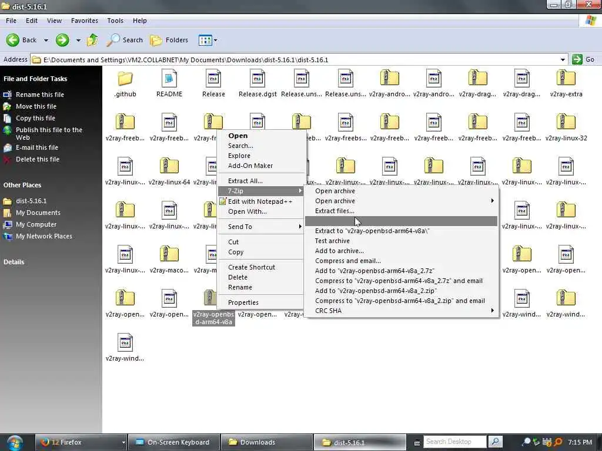Click the Search Desktop magnifier button
The image size is (602, 451).
(x=495, y=442)
